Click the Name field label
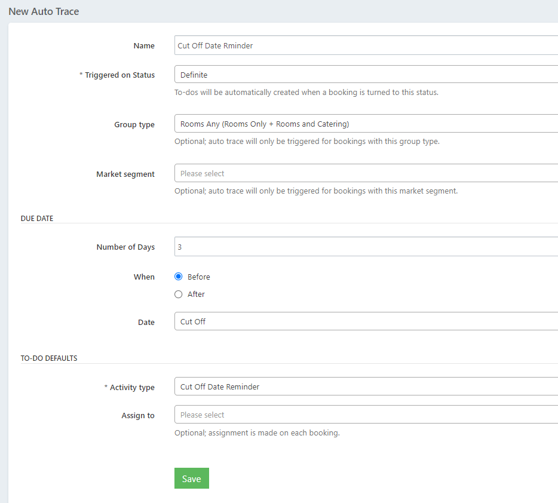The image size is (558, 503). 144,46
